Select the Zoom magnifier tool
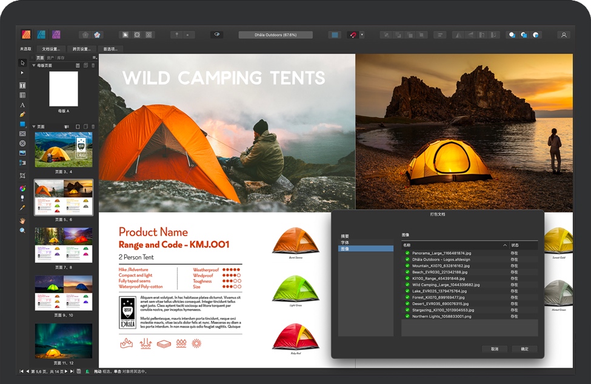This screenshot has width=591, height=384. (22, 231)
